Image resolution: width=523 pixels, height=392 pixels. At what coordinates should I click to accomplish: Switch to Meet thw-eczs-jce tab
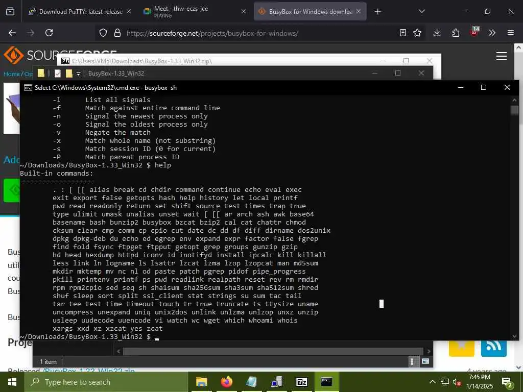[x=195, y=12]
